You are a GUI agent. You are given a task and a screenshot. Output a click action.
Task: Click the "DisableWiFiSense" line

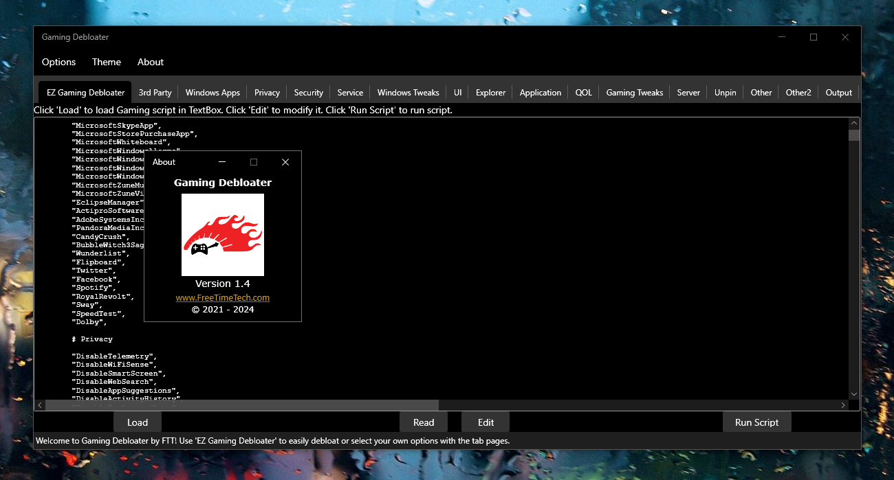(114, 365)
